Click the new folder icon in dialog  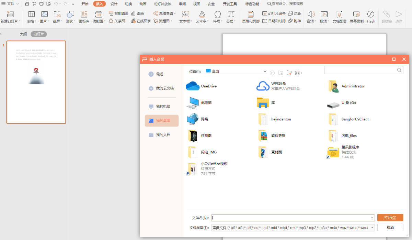289,73
